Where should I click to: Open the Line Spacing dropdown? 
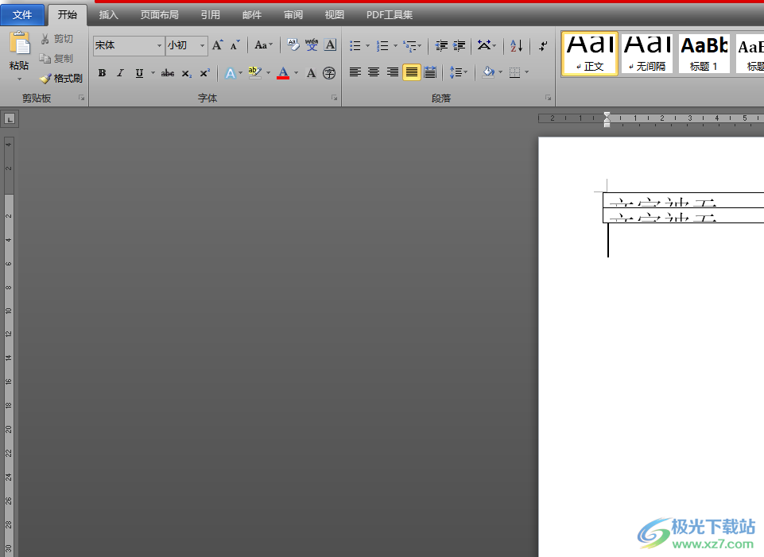[458, 72]
